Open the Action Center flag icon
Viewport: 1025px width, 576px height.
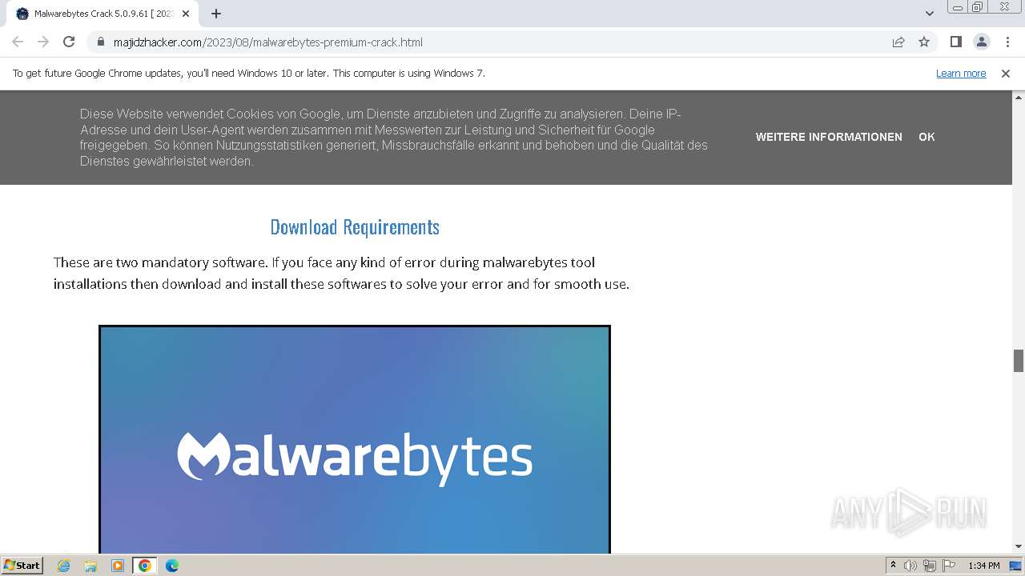coord(949,566)
